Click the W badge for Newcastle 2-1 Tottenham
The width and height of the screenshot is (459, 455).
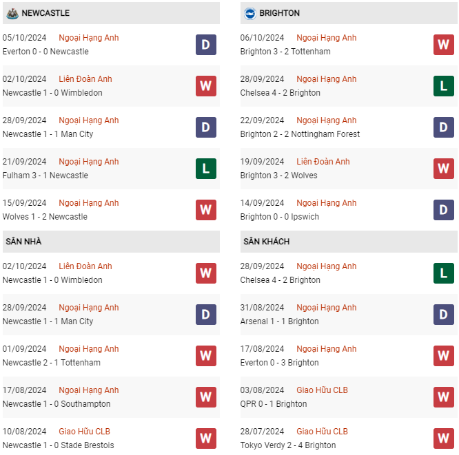coord(206,356)
